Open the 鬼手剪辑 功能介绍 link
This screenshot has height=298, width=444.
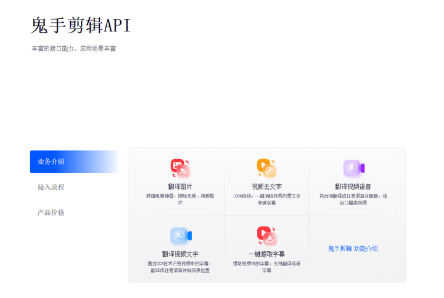point(353,249)
